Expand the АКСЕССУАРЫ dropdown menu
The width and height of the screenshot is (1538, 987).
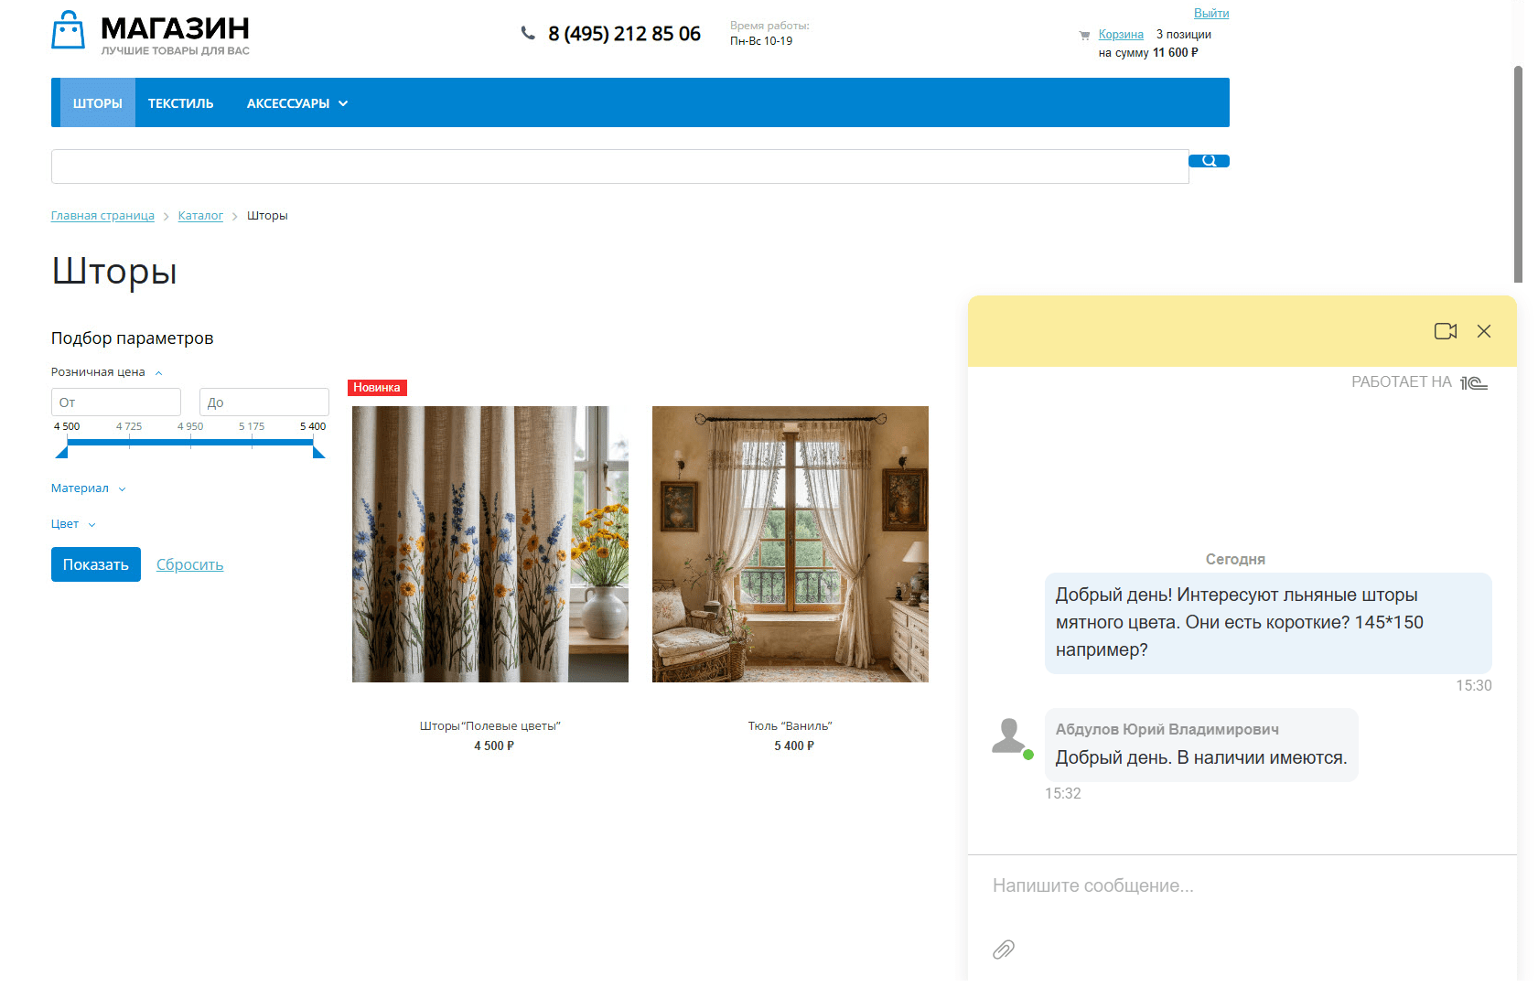(x=297, y=103)
